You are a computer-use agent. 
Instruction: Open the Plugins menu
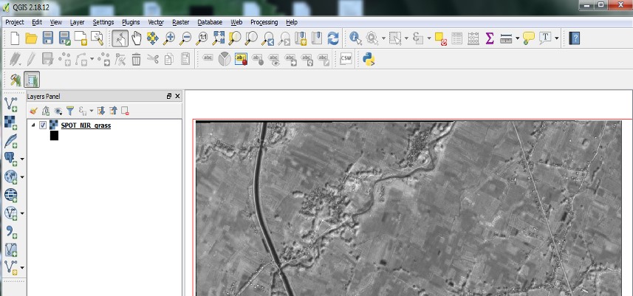[131, 22]
